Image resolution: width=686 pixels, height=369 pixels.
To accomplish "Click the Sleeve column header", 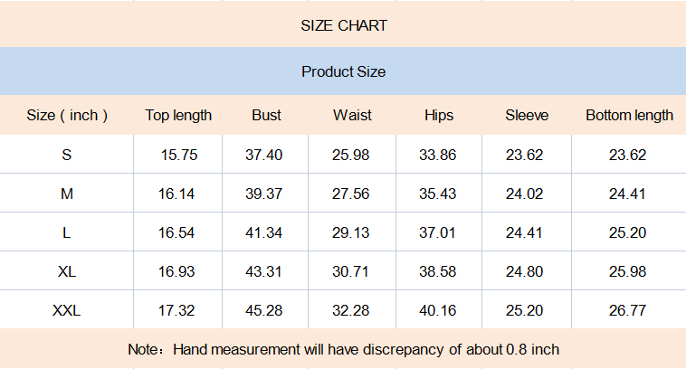I will [x=527, y=115].
